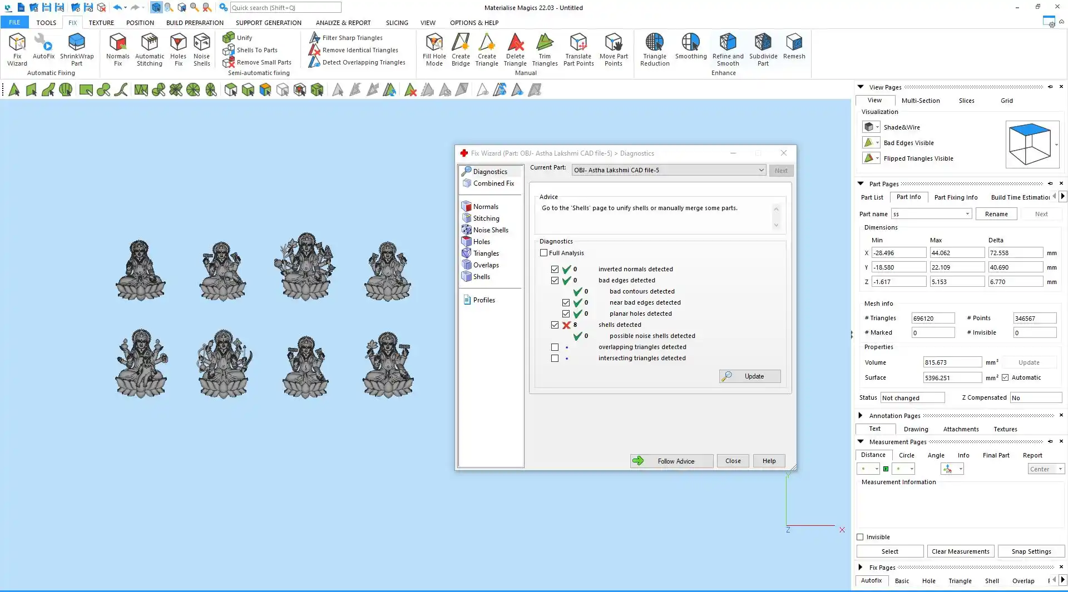Viewport: 1068px width, 592px height.
Task: Select the ShrinkWrap Part tool
Action: tap(77, 49)
